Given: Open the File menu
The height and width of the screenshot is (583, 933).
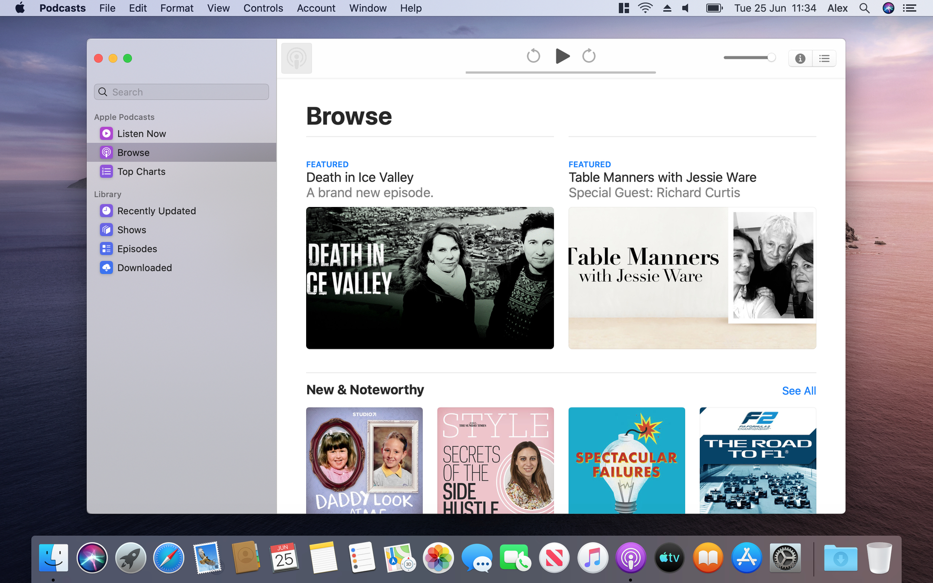Looking at the screenshot, I should point(107,8).
